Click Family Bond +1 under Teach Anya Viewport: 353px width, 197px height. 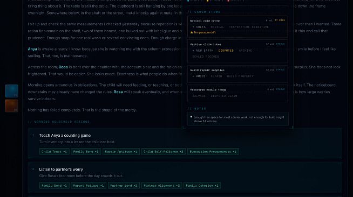point(86,152)
